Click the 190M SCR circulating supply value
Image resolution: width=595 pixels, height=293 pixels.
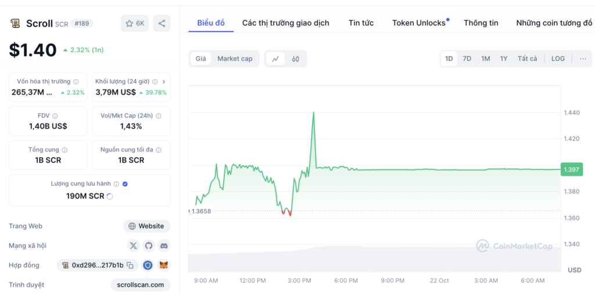[85, 196]
